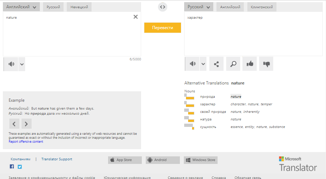Open the target language Русский dropdown
The image size is (326, 179).
[199, 7]
